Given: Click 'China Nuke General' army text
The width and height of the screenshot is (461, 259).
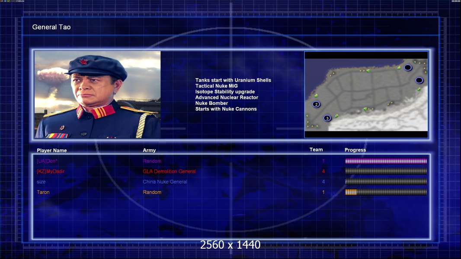Looking at the screenshot, I should [165, 182].
